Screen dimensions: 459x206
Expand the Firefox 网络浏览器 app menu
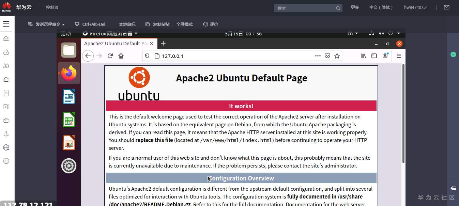[x=110, y=33]
